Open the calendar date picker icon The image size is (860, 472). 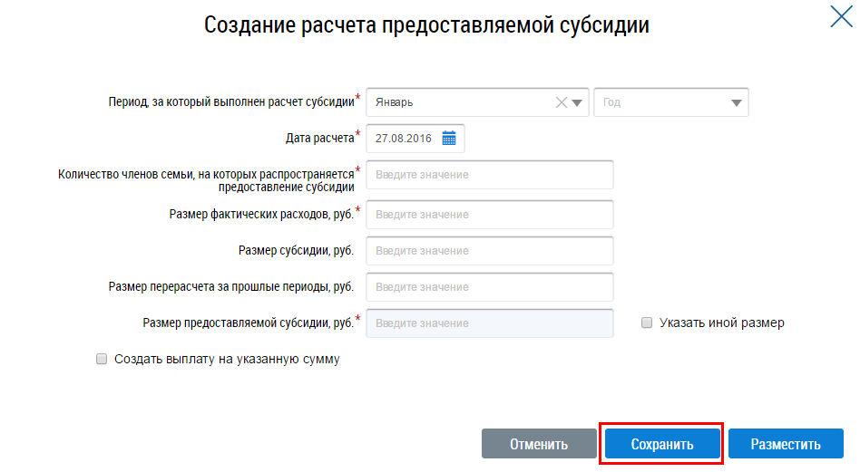[448, 139]
